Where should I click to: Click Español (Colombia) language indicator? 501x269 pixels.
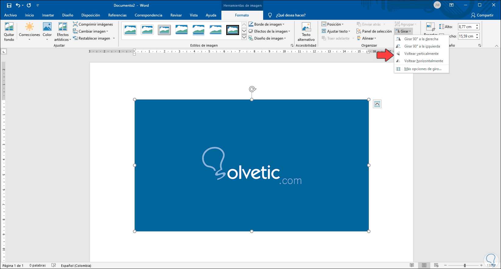[x=76, y=265]
